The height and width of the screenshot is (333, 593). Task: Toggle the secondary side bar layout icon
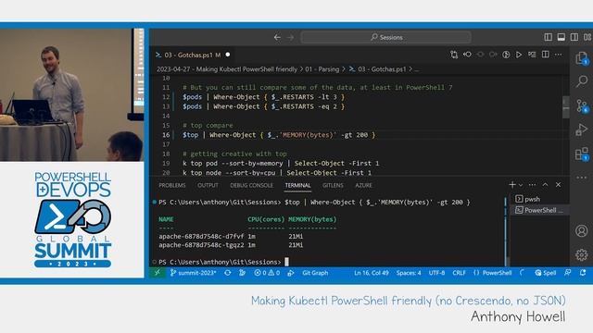tap(574, 37)
